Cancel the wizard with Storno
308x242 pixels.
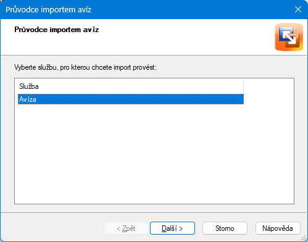coord(225,228)
